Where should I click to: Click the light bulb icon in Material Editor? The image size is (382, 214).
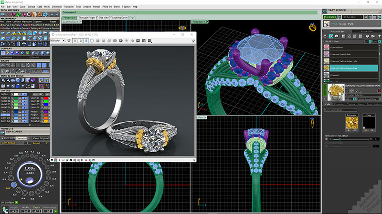click(x=379, y=36)
